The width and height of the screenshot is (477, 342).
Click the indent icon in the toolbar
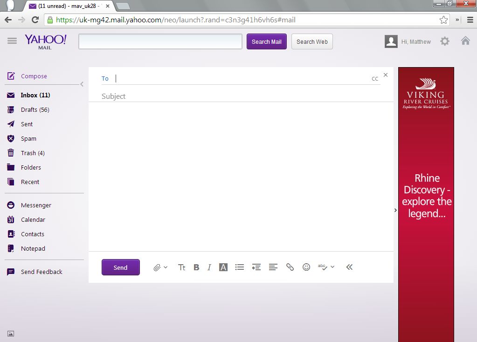(x=256, y=267)
